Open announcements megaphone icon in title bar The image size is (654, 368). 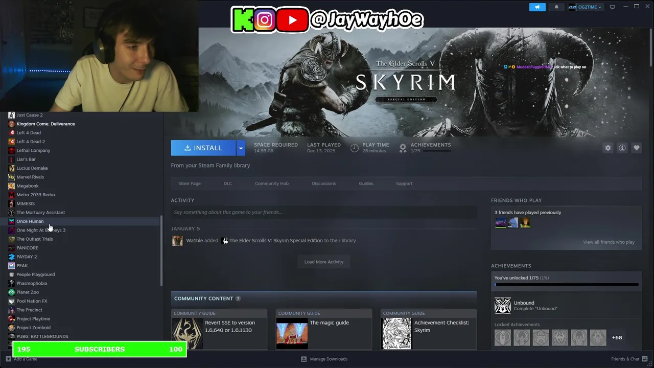tap(538, 7)
